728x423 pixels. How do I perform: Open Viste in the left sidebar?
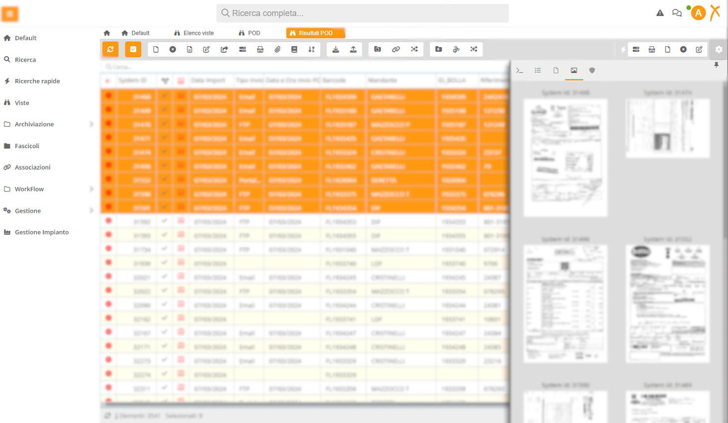[16, 103]
